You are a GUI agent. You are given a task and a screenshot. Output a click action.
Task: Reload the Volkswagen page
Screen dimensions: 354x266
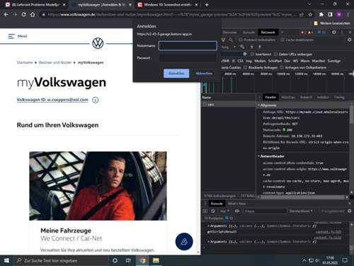pos(24,14)
